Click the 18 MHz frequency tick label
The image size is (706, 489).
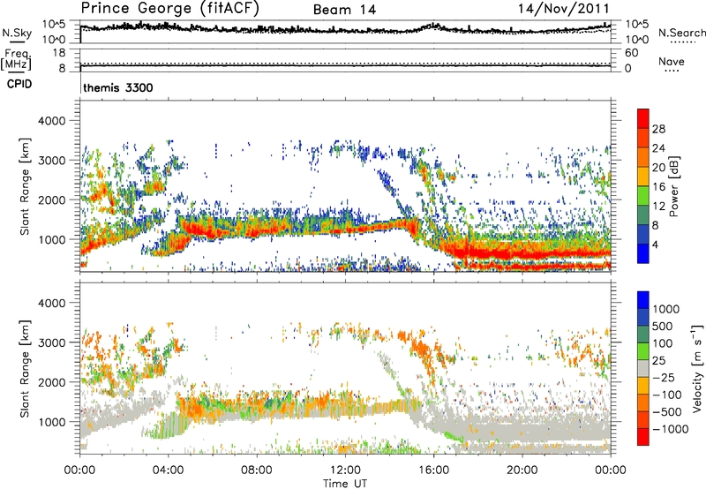pos(59,53)
